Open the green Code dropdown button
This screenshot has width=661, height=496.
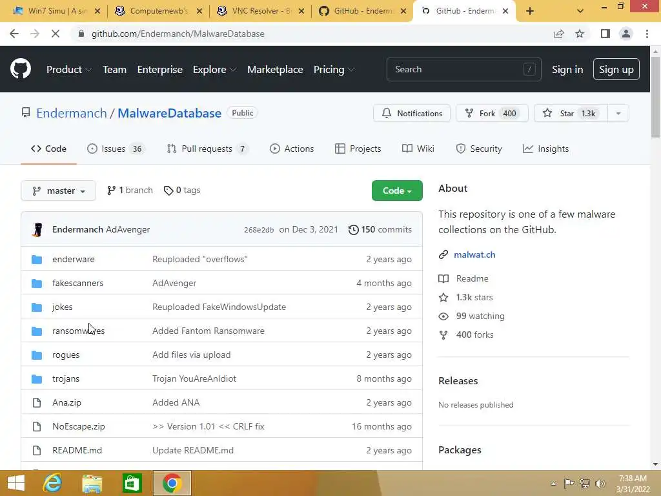click(x=397, y=191)
